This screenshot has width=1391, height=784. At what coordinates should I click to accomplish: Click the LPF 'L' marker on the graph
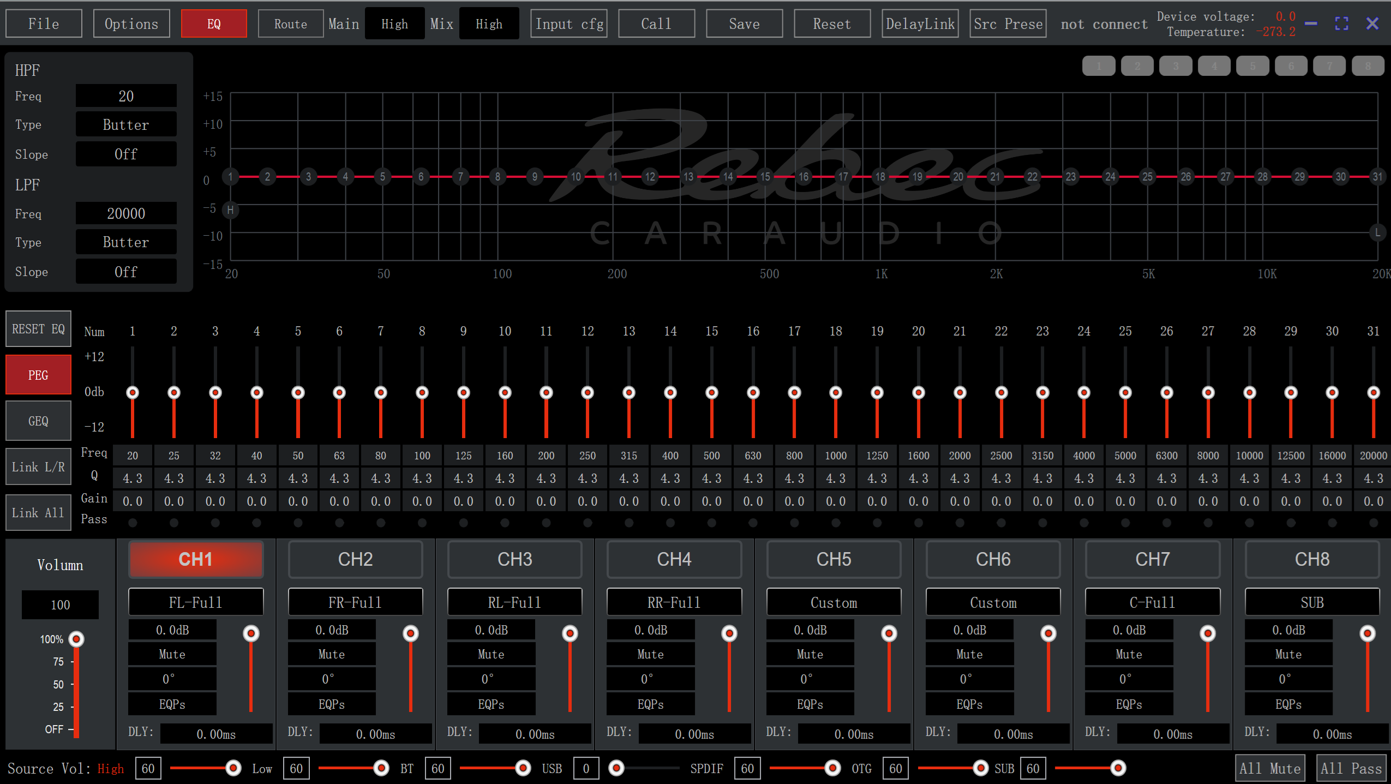click(x=1377, y=232)
